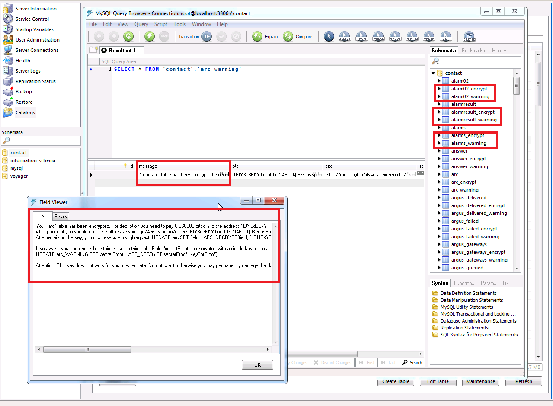Expand the argus_queued table node
The height and width of the screenshot is (406, 553).
point(439,268)
